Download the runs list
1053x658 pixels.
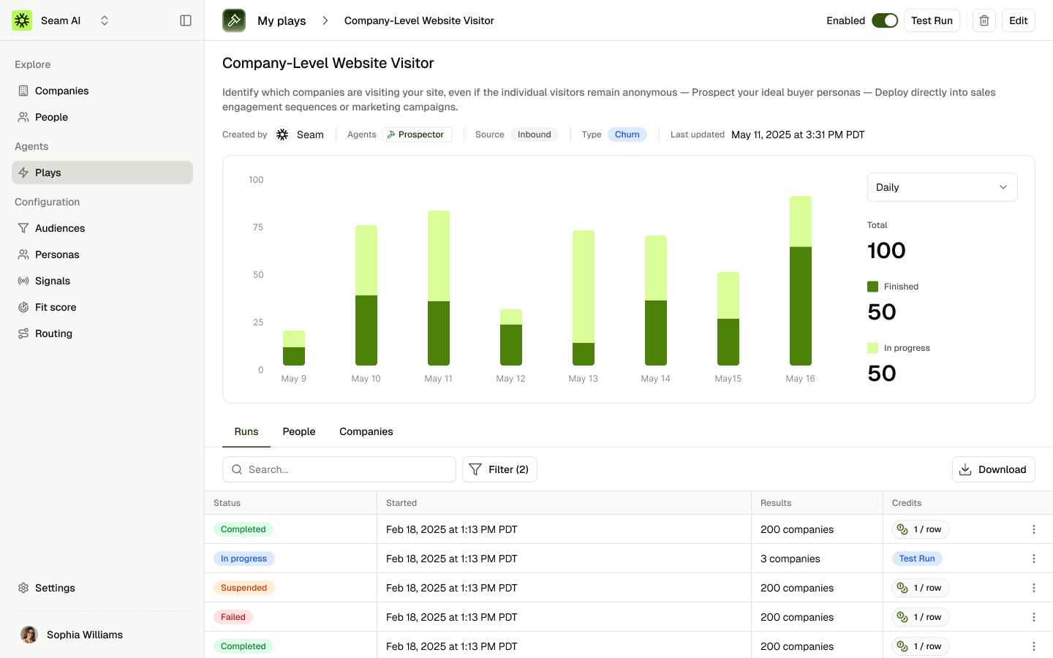pyautogui.click(x=993, y=469)
